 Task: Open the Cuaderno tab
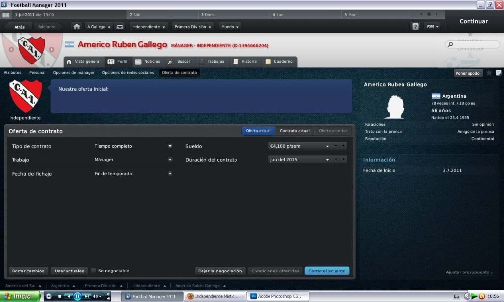click(279, 61)
